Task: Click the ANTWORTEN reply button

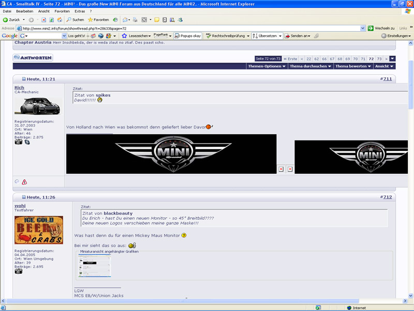Action: pyautogui.click(x=33, y=58)
